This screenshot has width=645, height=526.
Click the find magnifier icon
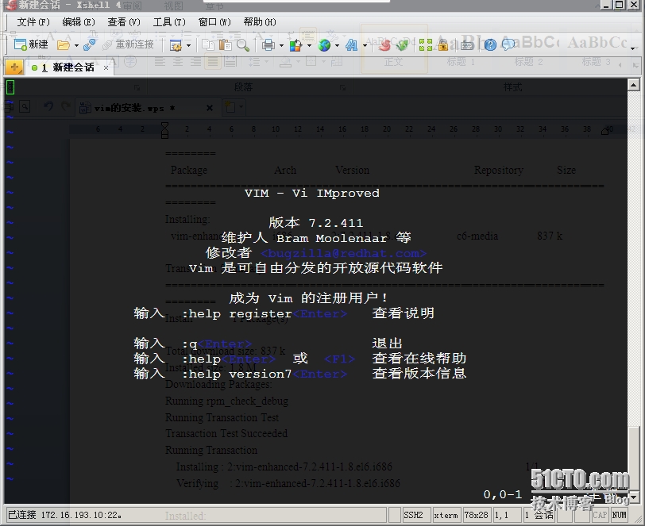pyautogui.click(x=242, y=44)
